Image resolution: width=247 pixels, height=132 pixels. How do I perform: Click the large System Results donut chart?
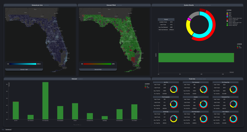click(201, 25)
